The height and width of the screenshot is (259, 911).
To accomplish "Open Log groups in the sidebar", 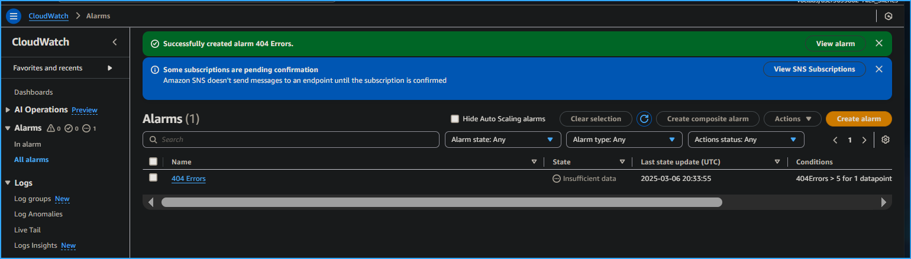I will tap(33, 199).
